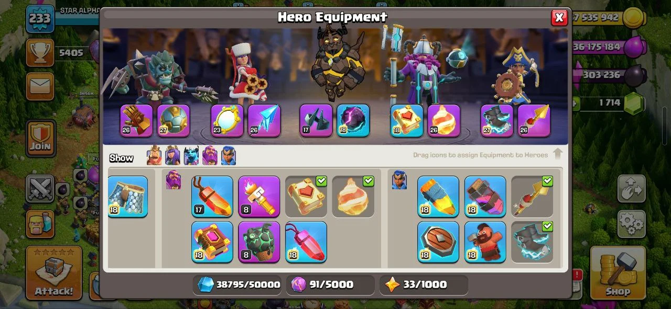Screen dimensions: 671x309
Task: Close the Hero Equipment window
Action: (x=559, y=18)
